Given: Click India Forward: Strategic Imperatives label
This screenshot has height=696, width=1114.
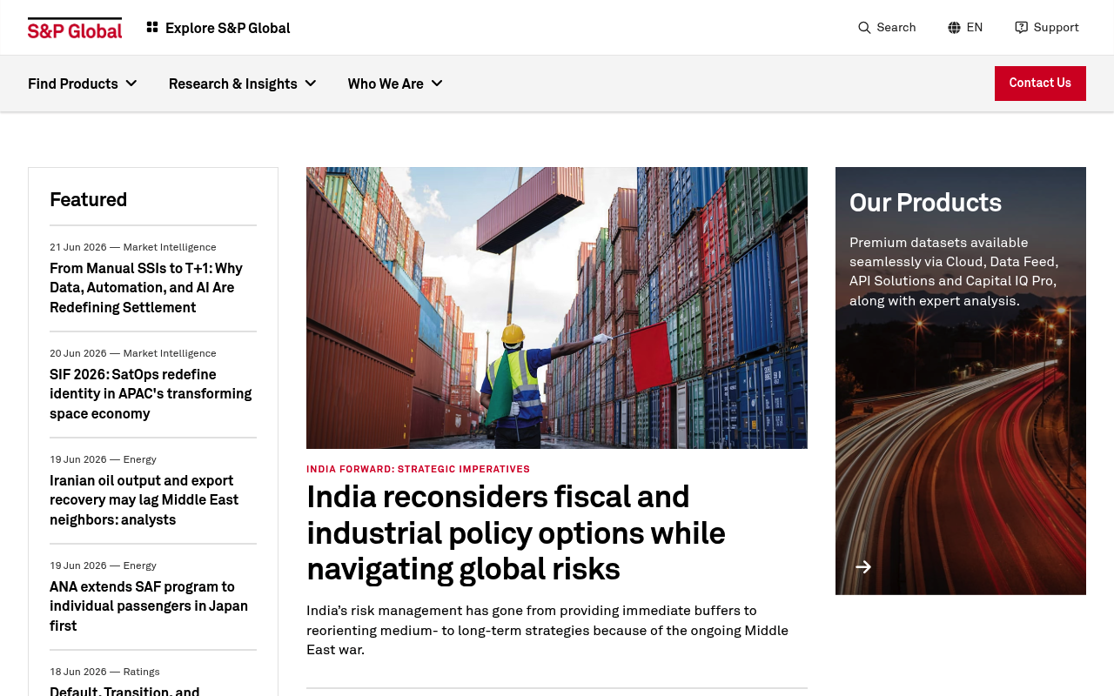Looking at the screenshot, I should tap(418, 470).
